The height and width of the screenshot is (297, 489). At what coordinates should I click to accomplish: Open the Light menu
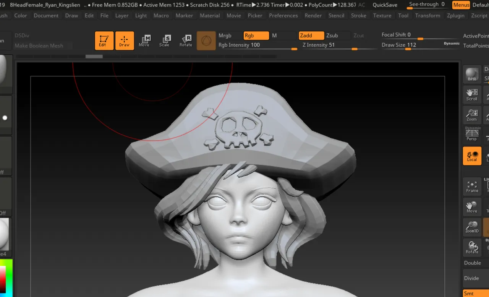[141, 16]
